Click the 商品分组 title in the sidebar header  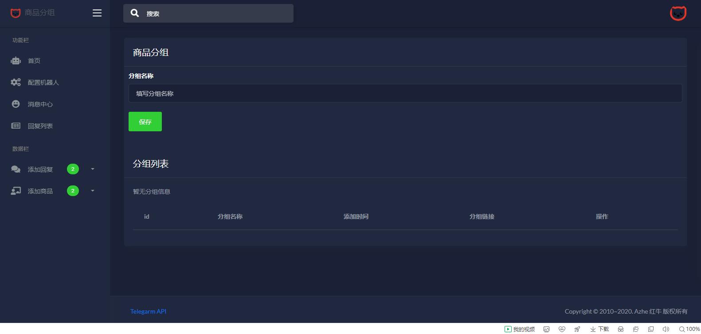point(40,13)
